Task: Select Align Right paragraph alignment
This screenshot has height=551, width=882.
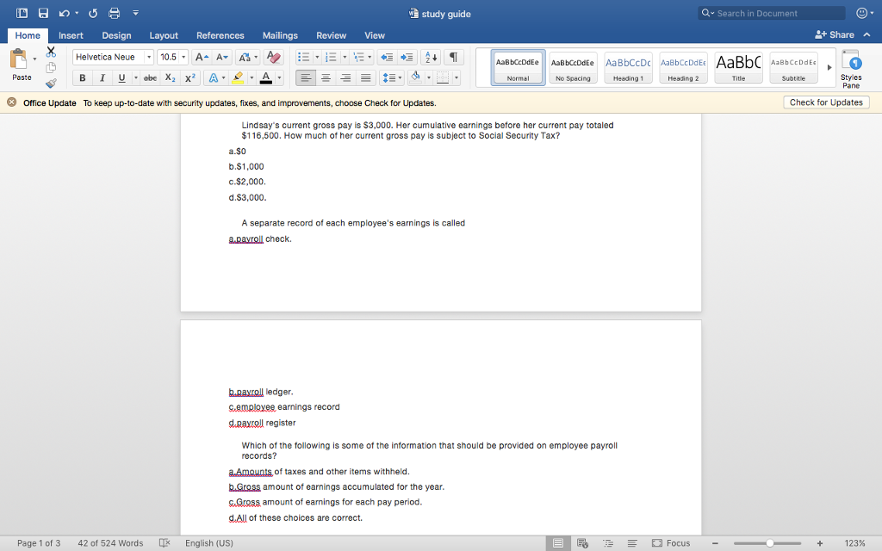Action: click(x=346, y=77)
